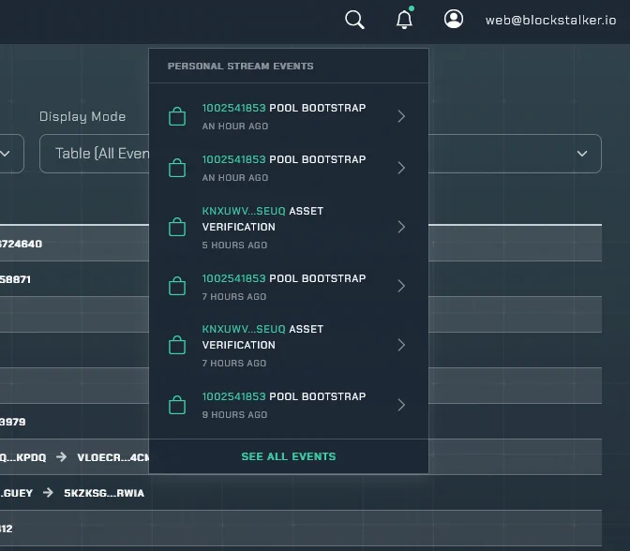630x551 pixels.
Task: Open 1002541853 link in first event
Action: tap(233, 108)
